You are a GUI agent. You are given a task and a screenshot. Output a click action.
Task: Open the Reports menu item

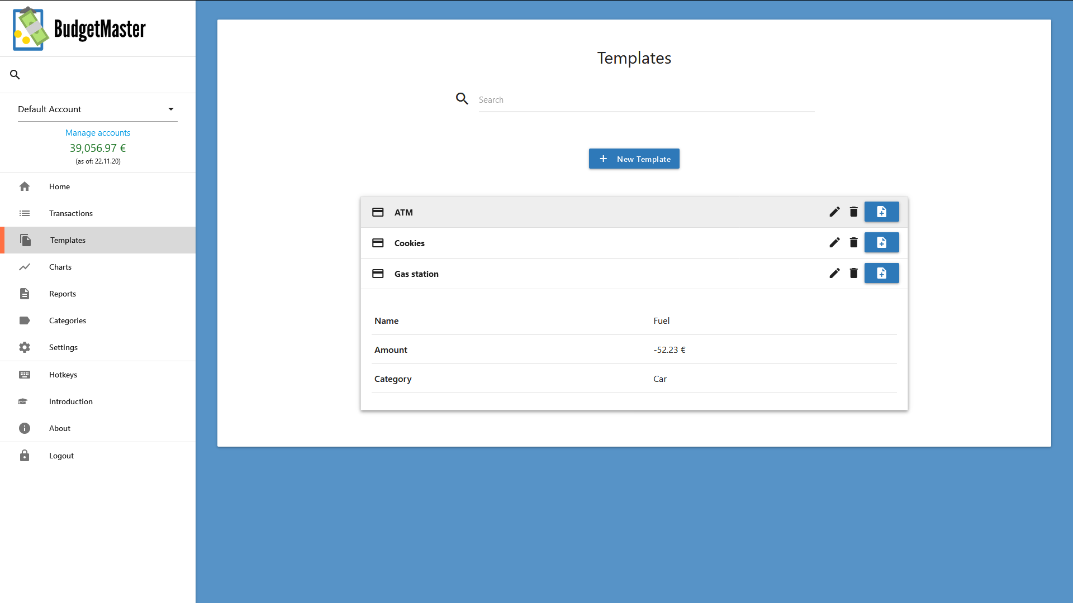click(98, 294)
